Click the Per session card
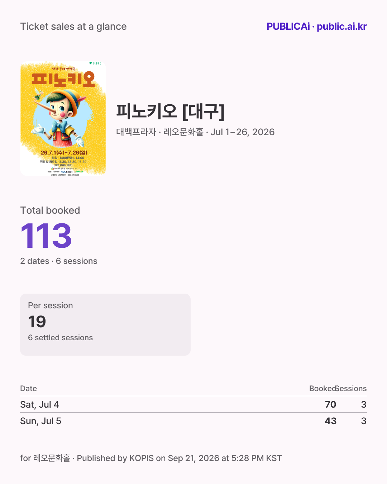The height and width of the screenshot is (484, 387). tap(105, 324)
